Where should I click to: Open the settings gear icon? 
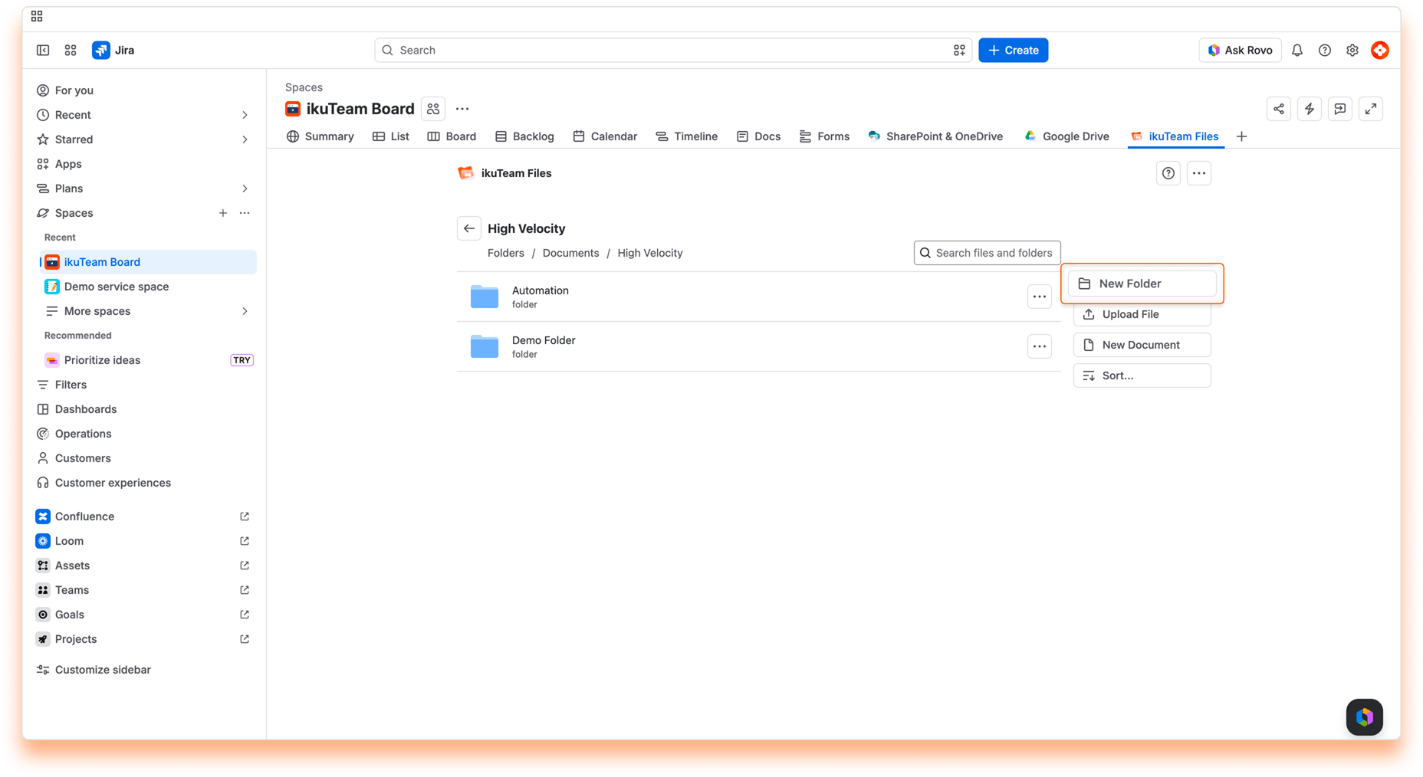pyautogui.click(x=1352, y=51)
